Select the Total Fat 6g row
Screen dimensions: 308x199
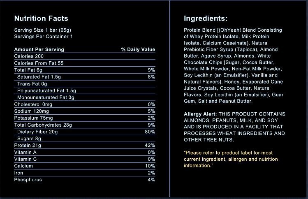85,70
